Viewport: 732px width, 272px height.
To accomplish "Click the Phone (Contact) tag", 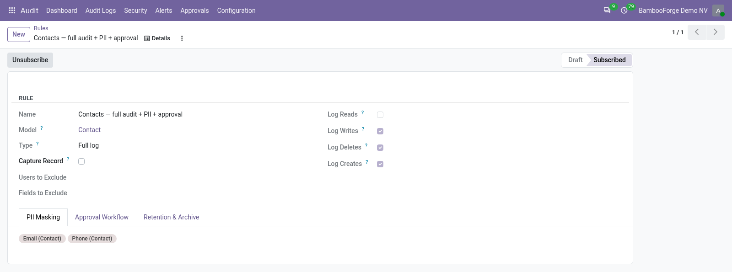I will pyautogui.click(x=92, y=239).
